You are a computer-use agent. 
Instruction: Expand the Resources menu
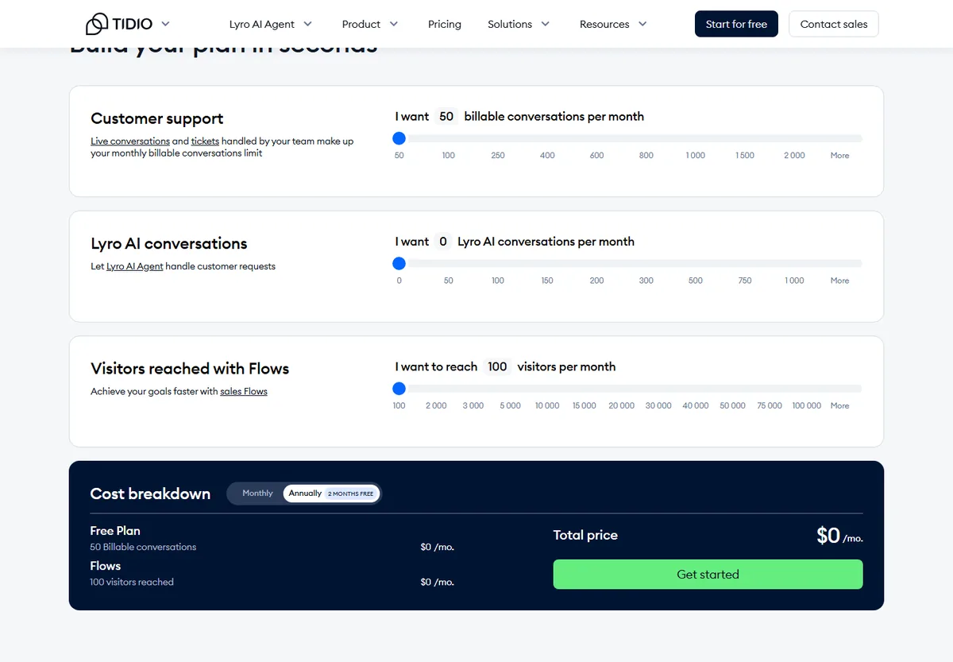point(613,24)
